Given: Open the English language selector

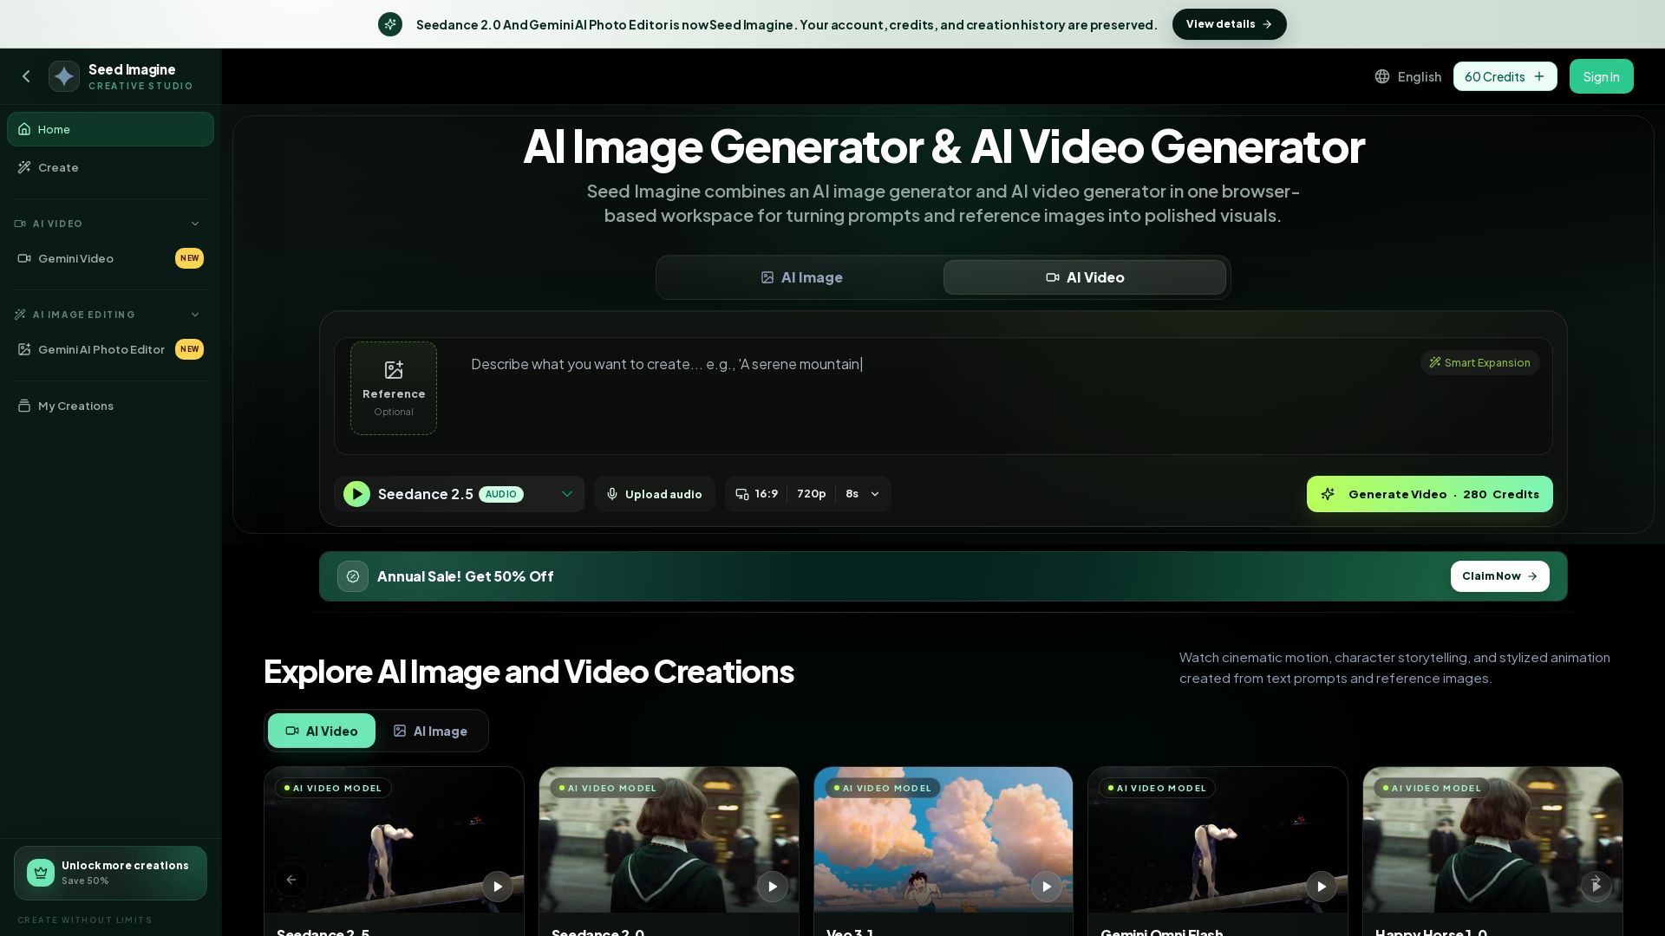Looking at the screenshot, I should [x=1408, y=76].
